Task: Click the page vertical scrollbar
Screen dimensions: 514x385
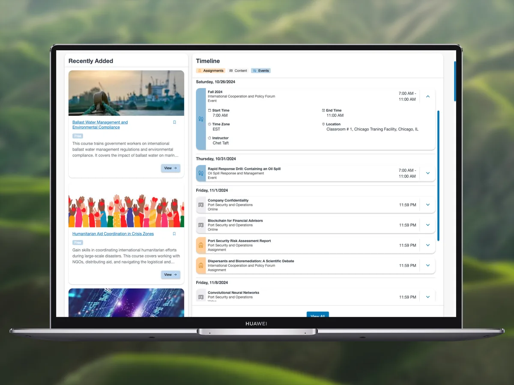Action: point(455,81)
